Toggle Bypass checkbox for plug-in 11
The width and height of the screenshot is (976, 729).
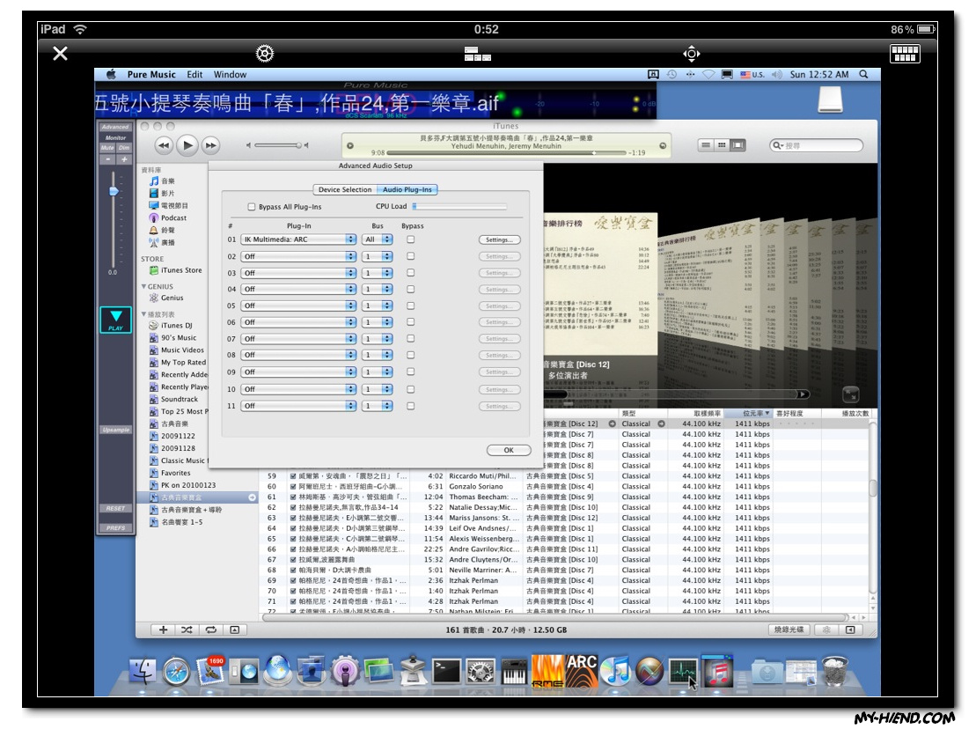(410, 406)
